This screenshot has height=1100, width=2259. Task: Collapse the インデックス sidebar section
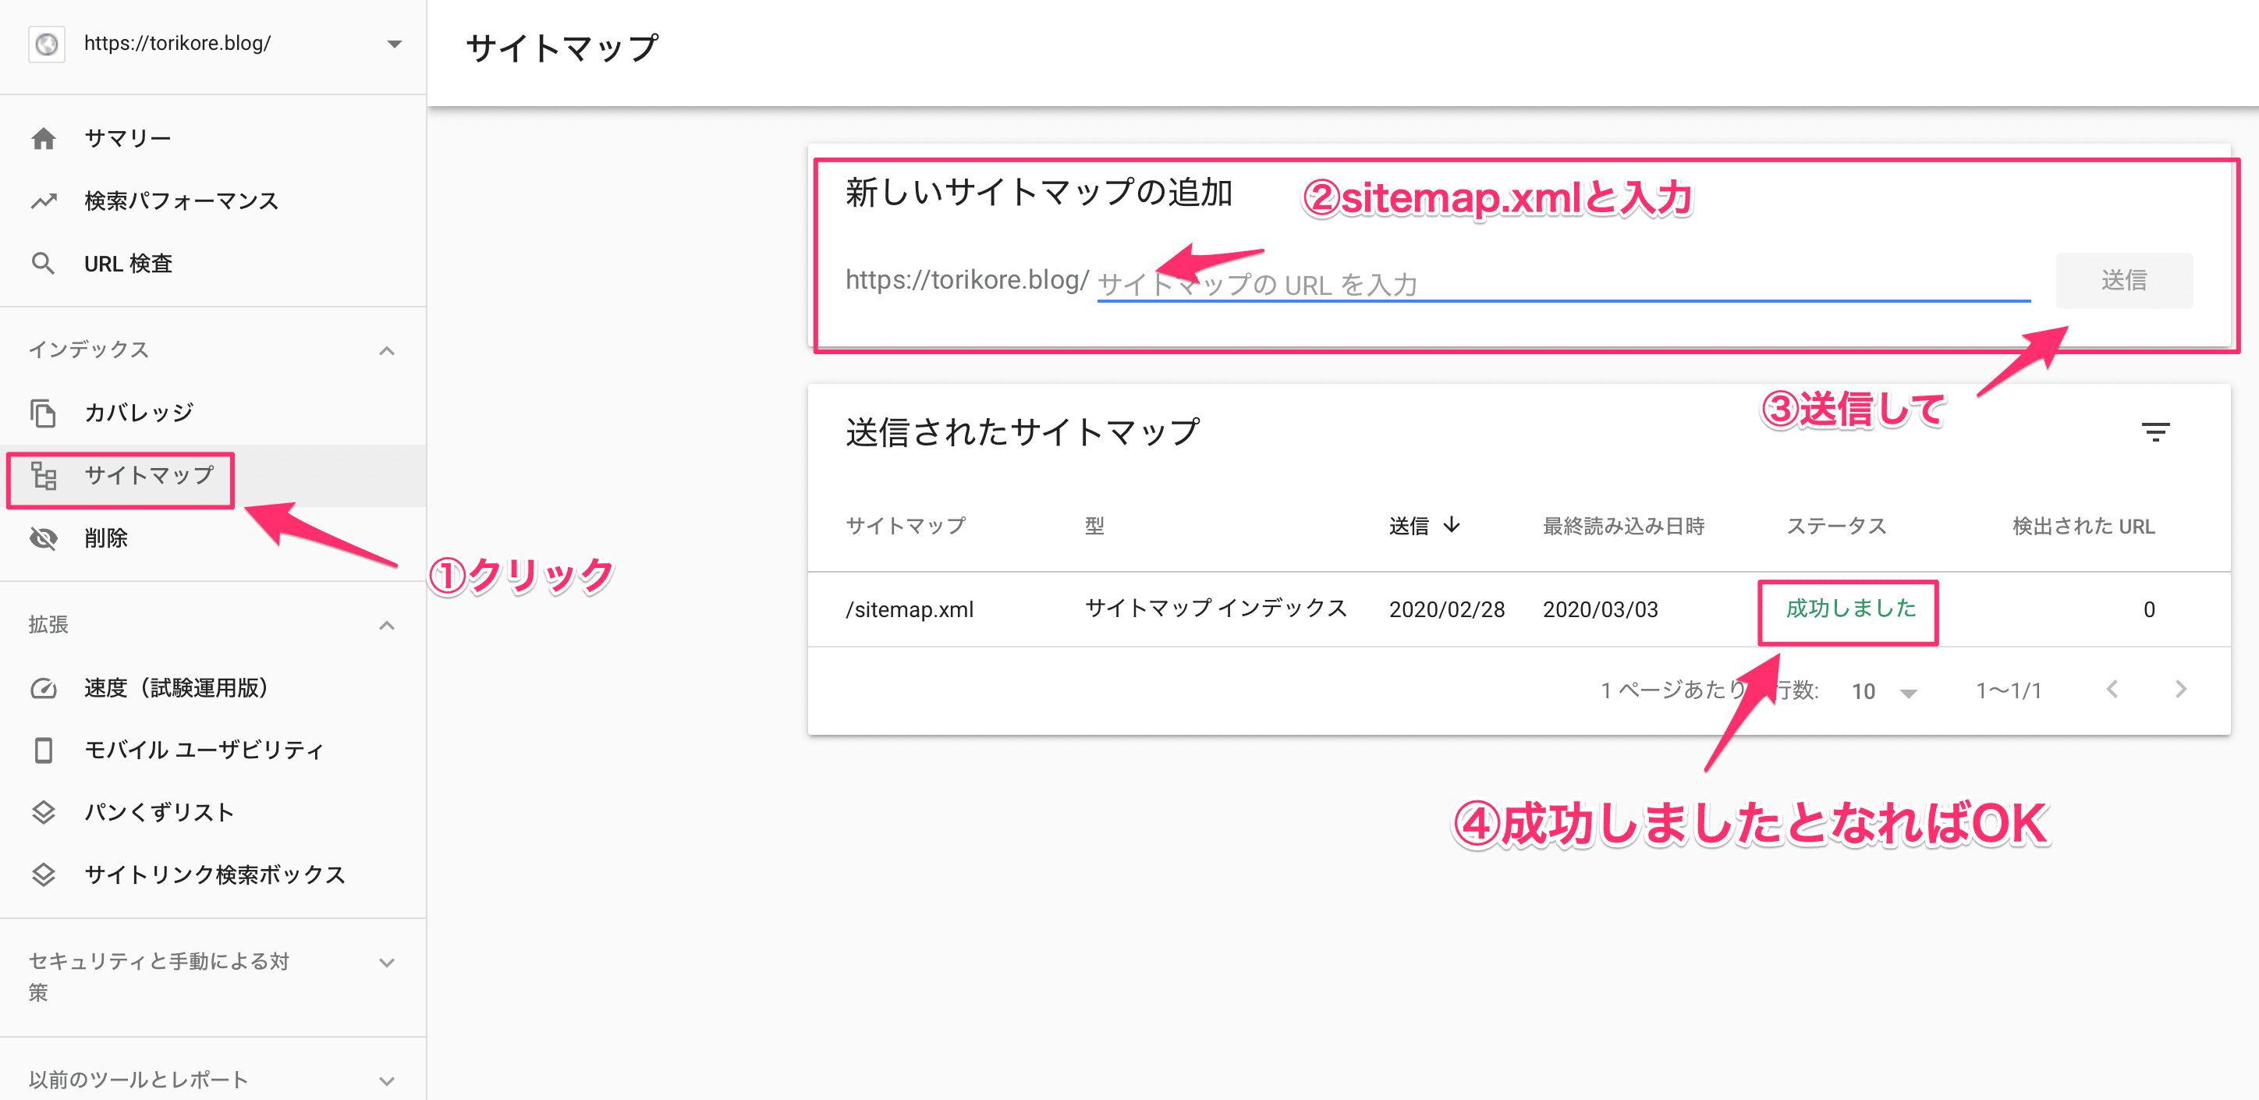pos(387,351)
